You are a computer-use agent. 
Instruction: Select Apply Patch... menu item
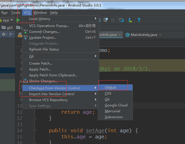click(61, 69)
